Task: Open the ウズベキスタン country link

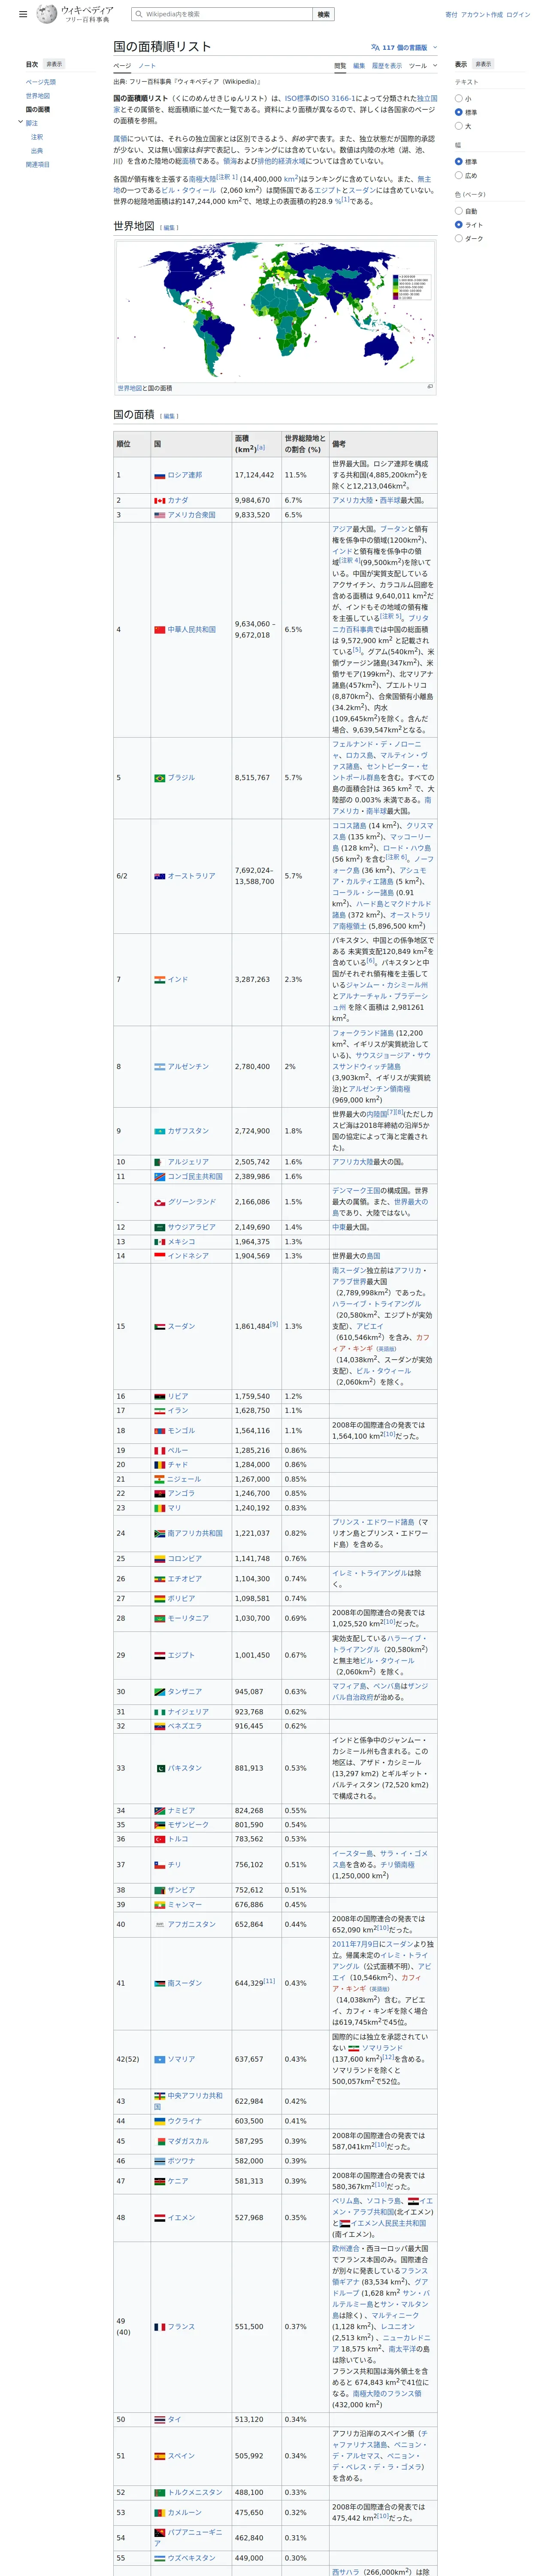Action: pos(191,2558)
